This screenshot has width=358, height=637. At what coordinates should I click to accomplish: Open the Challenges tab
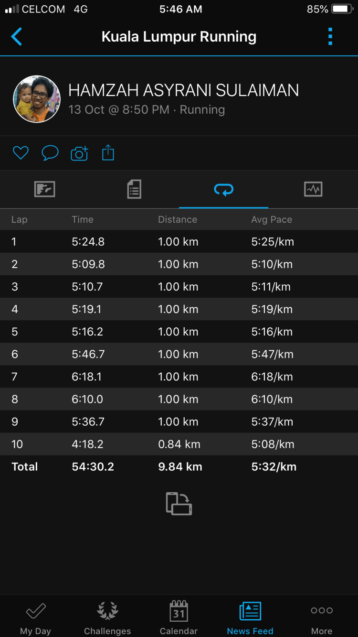[107, 617]
